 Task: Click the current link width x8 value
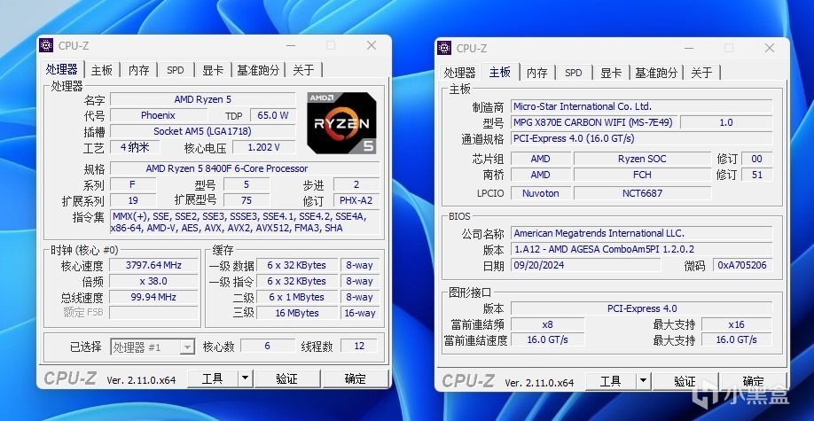click(548, 324)
